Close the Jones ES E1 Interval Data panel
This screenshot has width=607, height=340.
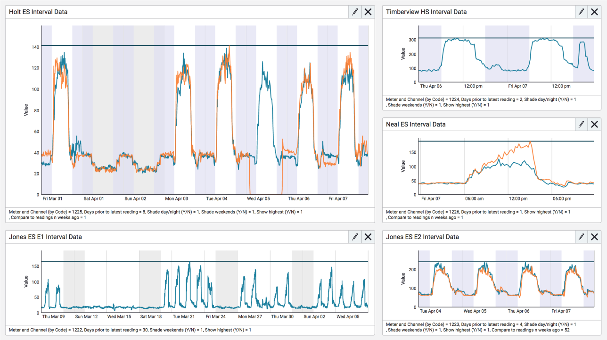tap(368, 237)
